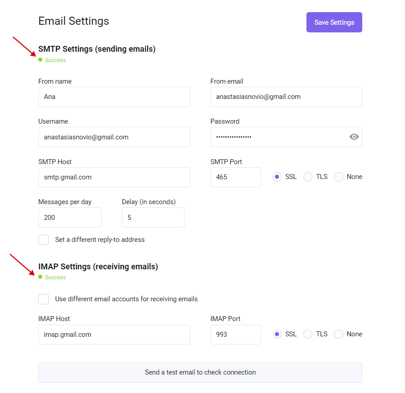Click the green IMAP Success status dot
Viewport: 405px width, 393px height.
pos(40,277)
